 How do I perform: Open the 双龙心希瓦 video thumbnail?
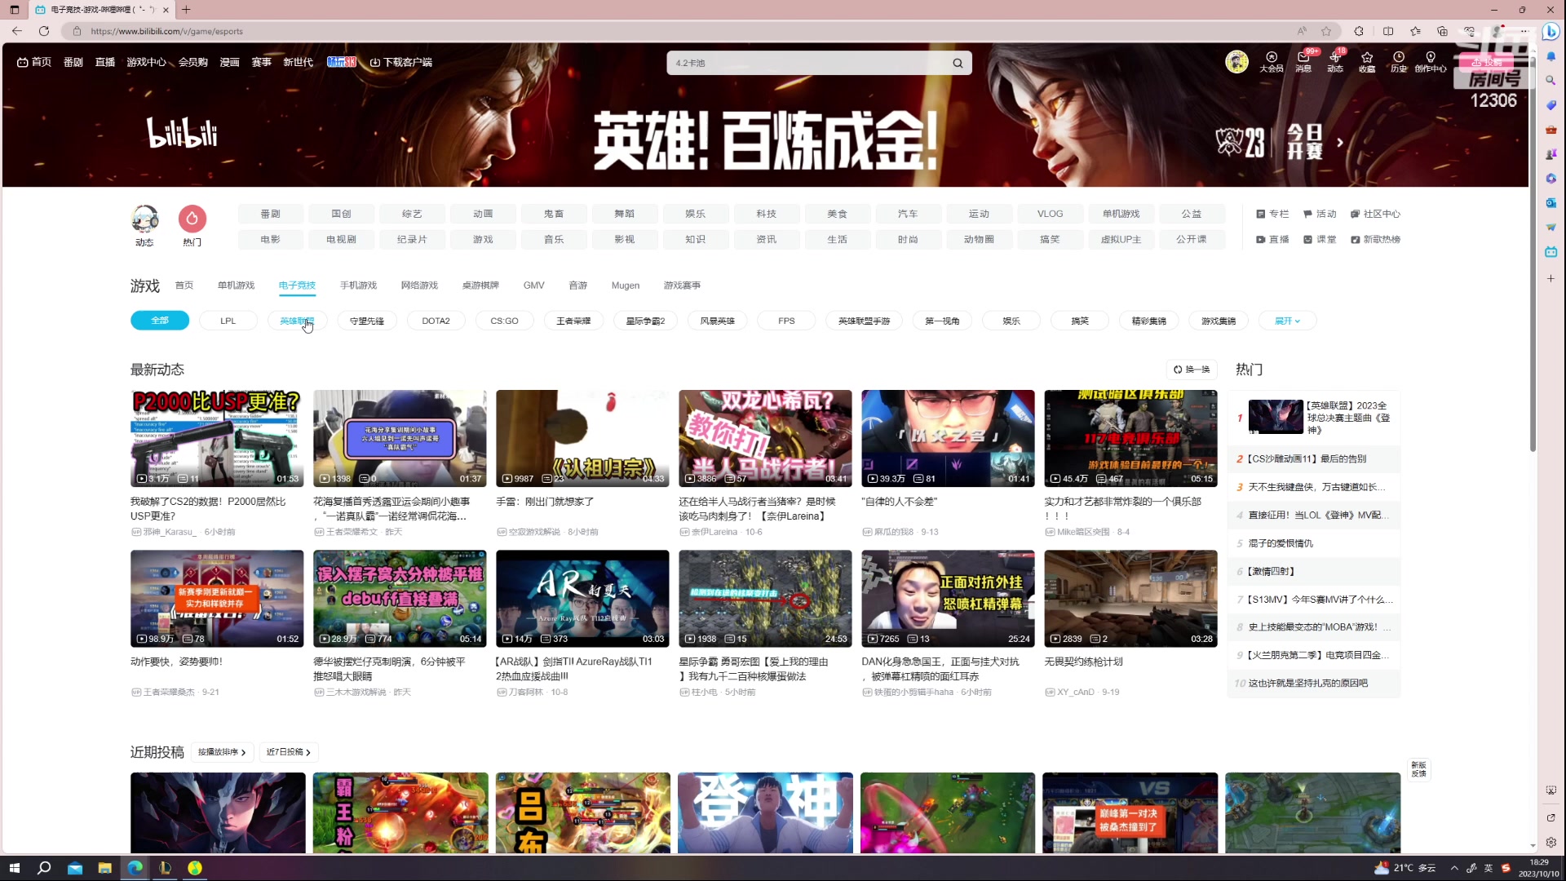(765, 438)
